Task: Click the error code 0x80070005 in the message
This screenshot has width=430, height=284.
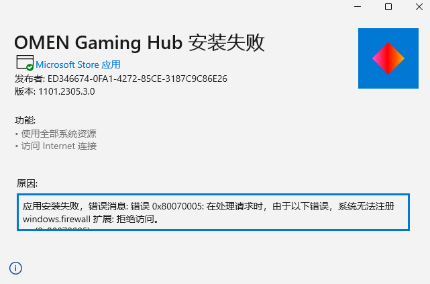Action: [177, 206]
